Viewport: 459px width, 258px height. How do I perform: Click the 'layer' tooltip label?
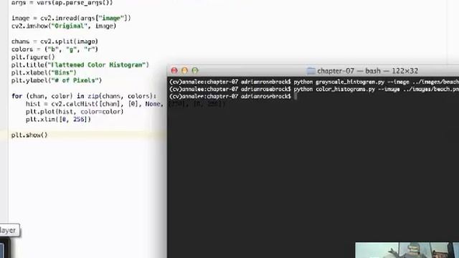(9, 231)
